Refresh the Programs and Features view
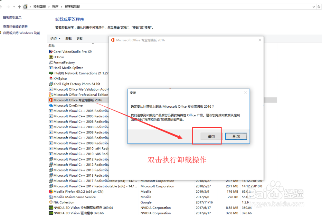This screenshot has height=215, width=322. 319,7
